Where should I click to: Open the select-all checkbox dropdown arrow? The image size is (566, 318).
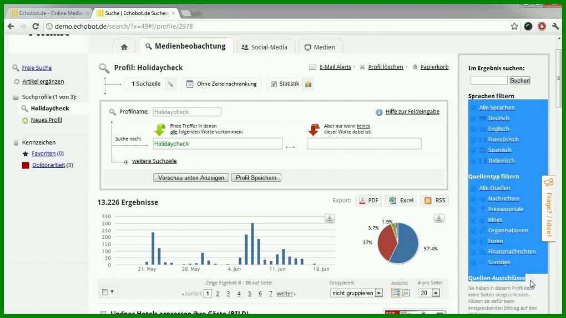pyautogui.click(x=112, y=291)
